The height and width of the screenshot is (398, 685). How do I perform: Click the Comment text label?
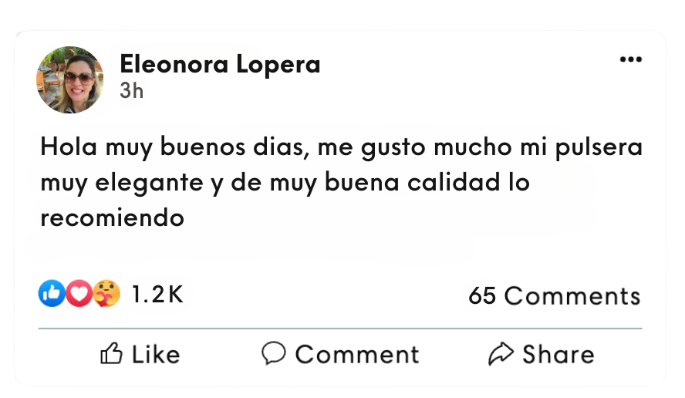tap(357, 354)
